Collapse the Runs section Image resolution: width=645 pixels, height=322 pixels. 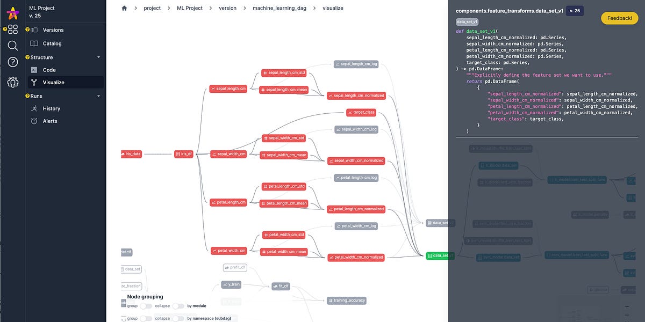coord(98,96)
